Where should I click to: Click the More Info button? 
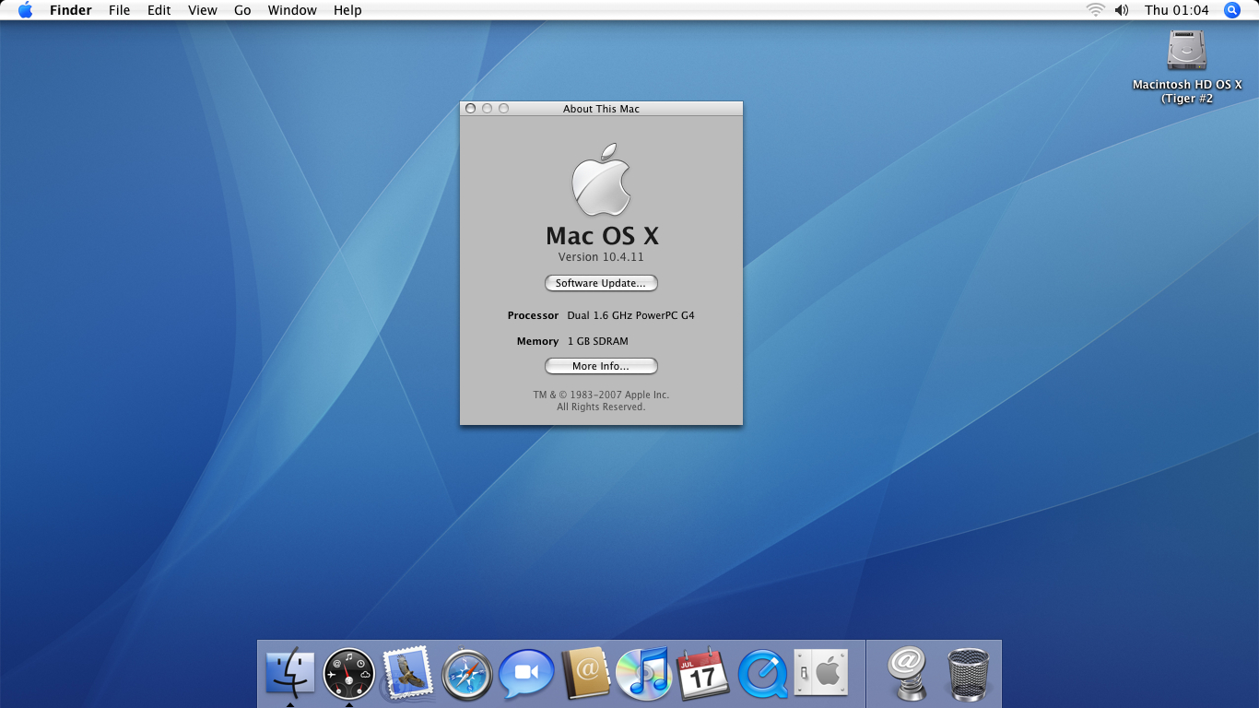601,366
